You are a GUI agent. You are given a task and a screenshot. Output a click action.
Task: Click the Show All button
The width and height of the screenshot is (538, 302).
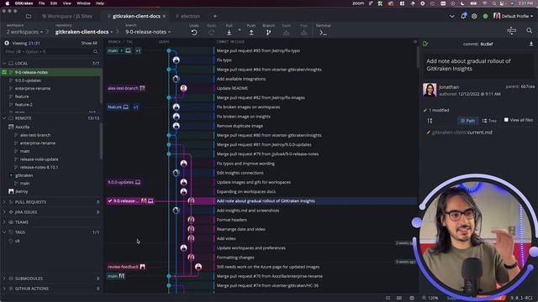(x=89, y=43)
